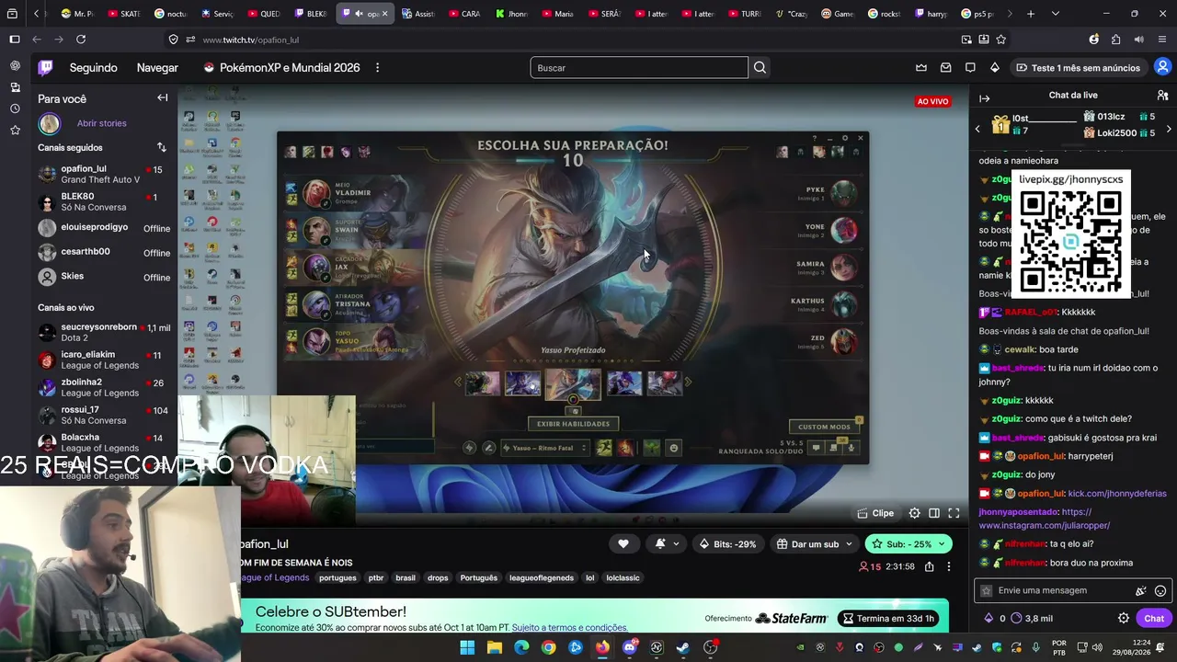Share the stream via share icon
Image resolution: width=1177 pixels, height=662 pixels.
(x=930, y=566)
